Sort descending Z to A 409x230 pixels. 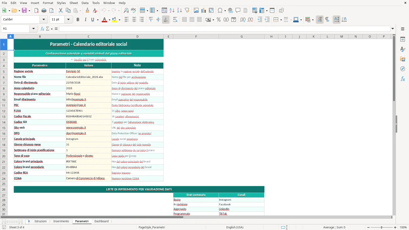pos(180,11)
